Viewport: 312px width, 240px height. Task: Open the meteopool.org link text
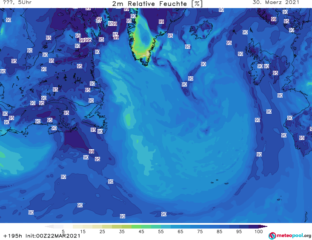[294, 235]
